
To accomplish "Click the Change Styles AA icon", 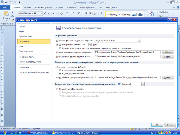I will tap(152, 13).
